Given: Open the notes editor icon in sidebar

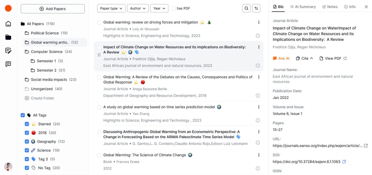Looking at the screenshot, I should 8,51.
